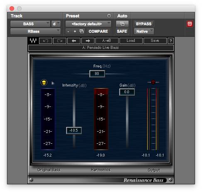Click the Undo arrow button
The height and width of the screenshot is (193, 202).
[46, 41]
